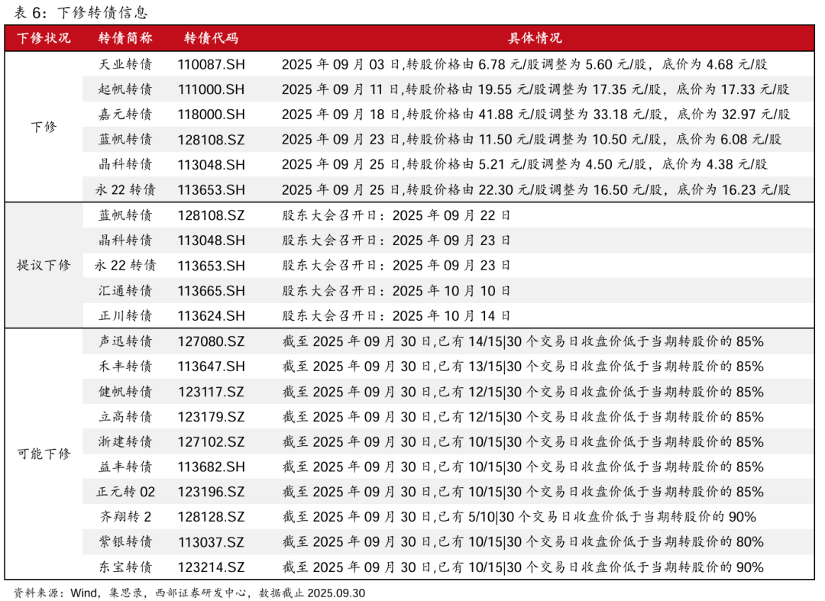Click detail text with 13/15|30
This screenshot has width=825, height=601.
point(522,367)
